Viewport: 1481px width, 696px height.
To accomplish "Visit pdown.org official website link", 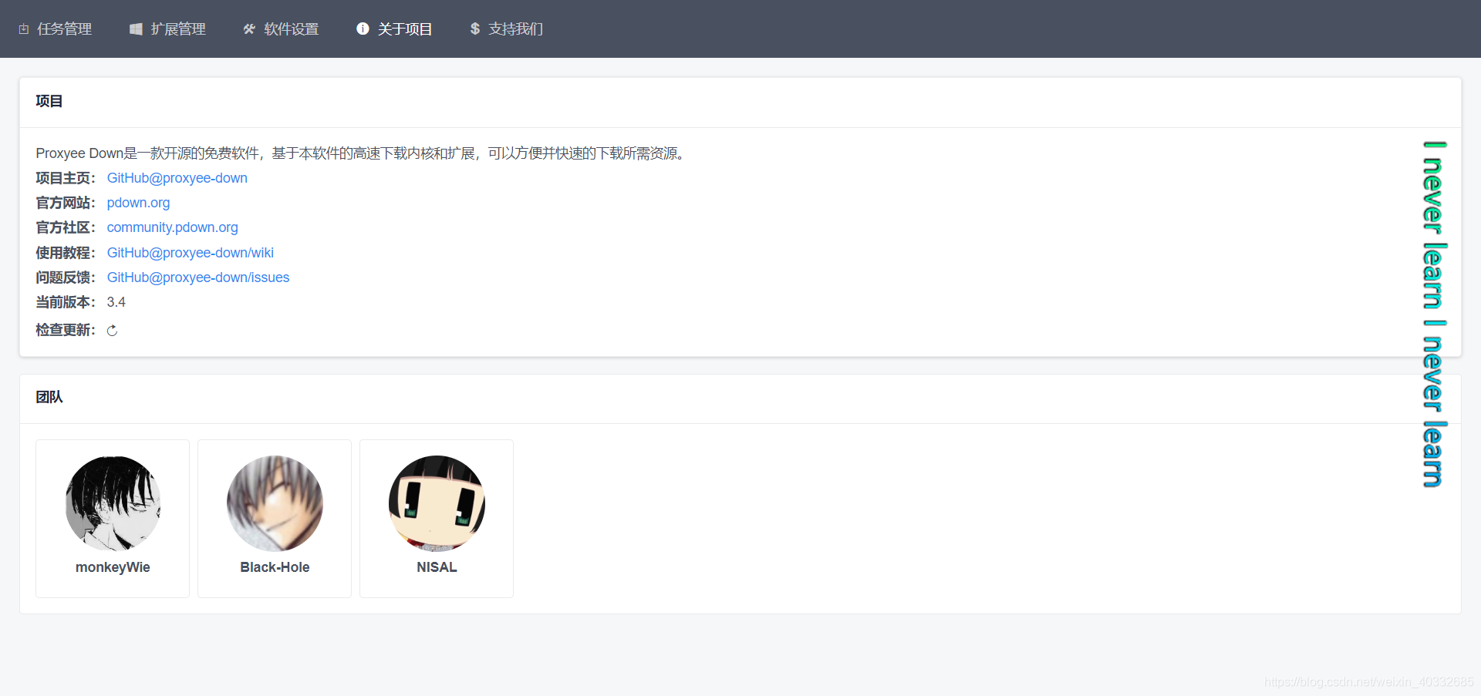I will pos(138,203).
